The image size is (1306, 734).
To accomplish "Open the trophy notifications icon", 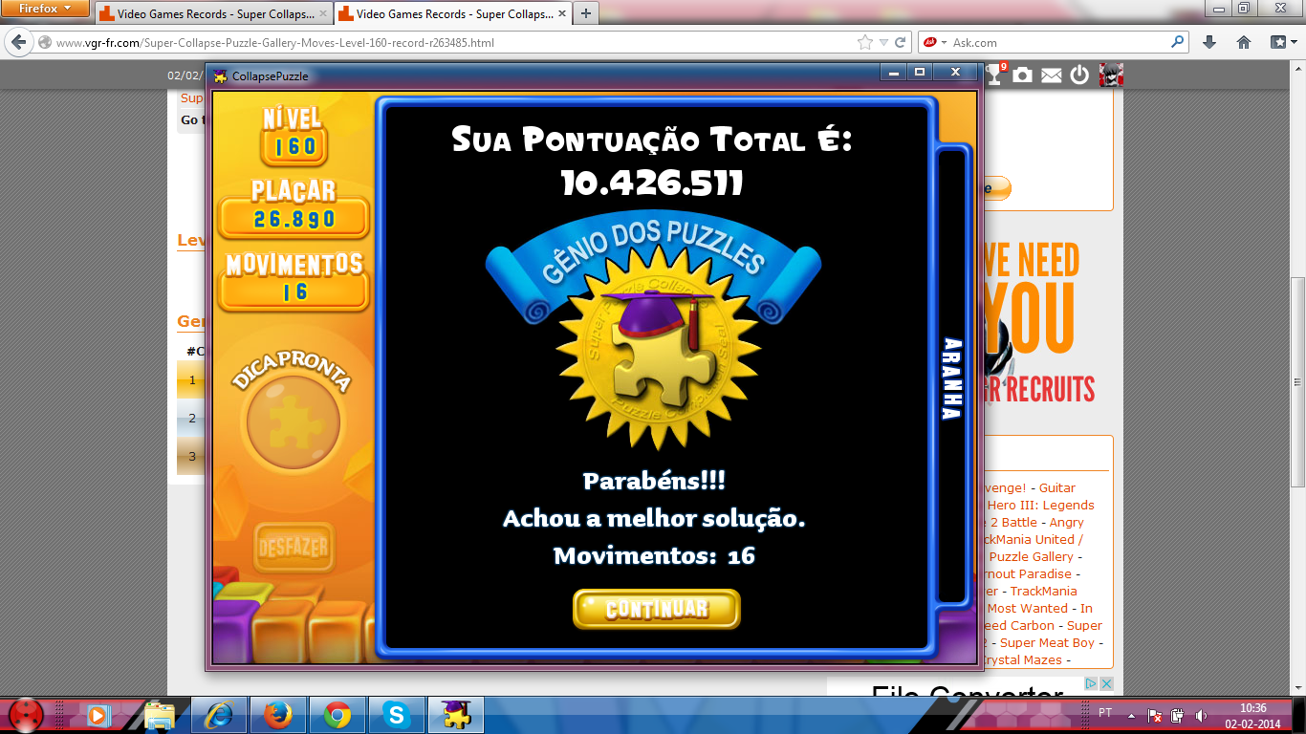I will [x=995, y=75].
